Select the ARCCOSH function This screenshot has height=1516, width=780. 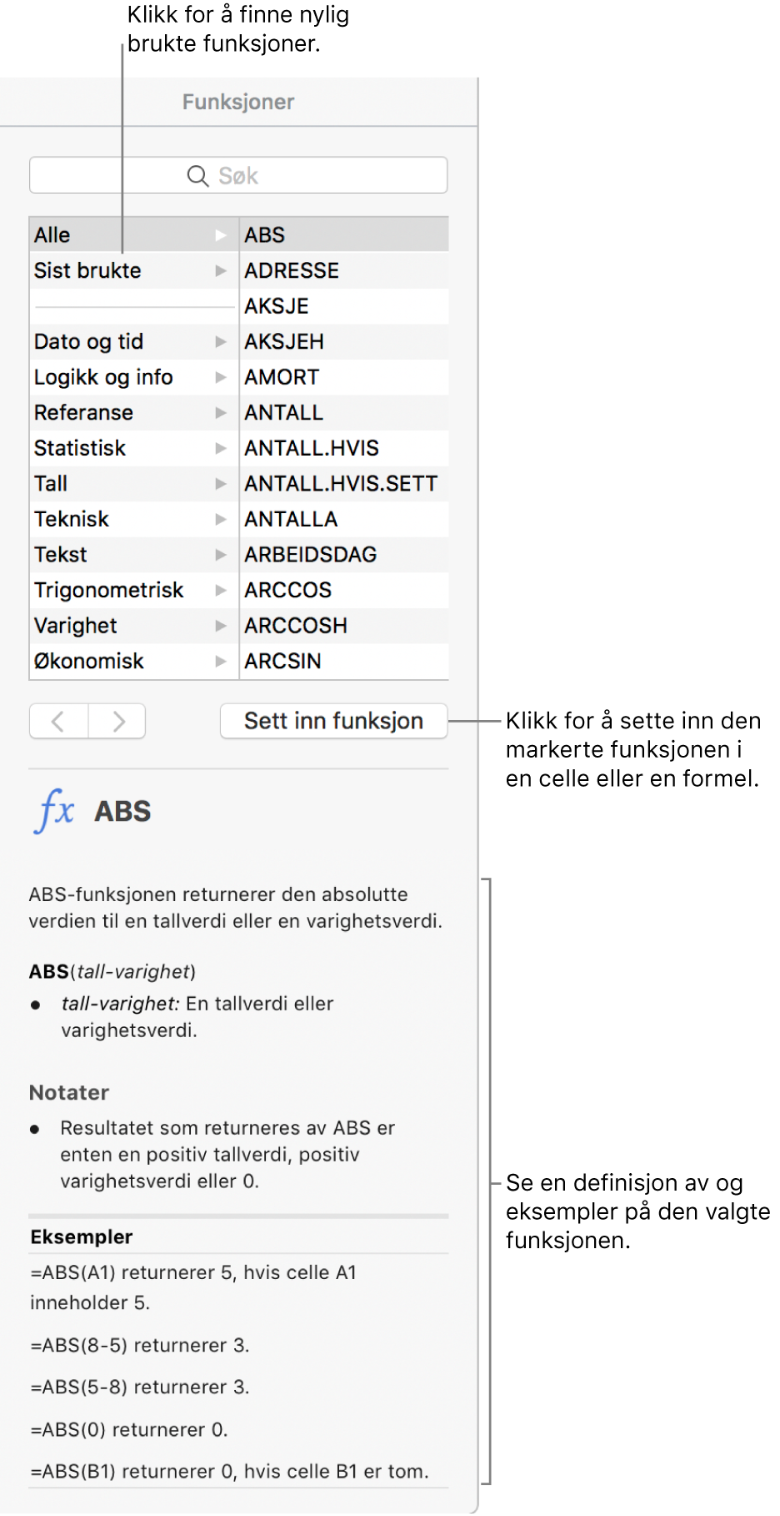coord(296,626)
